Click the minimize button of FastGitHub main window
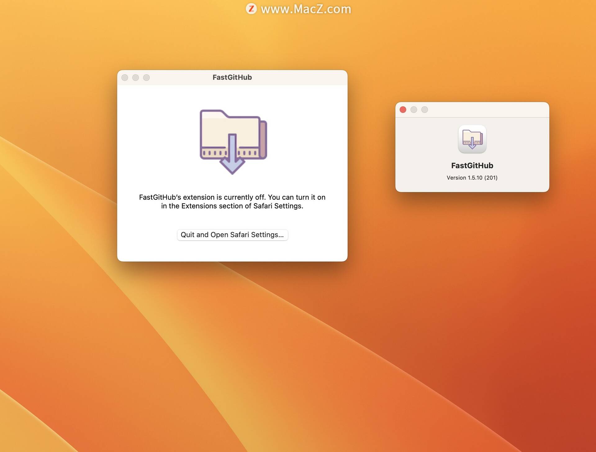The width and height of the screenshot is (596, 452). (x=136, y=78)
